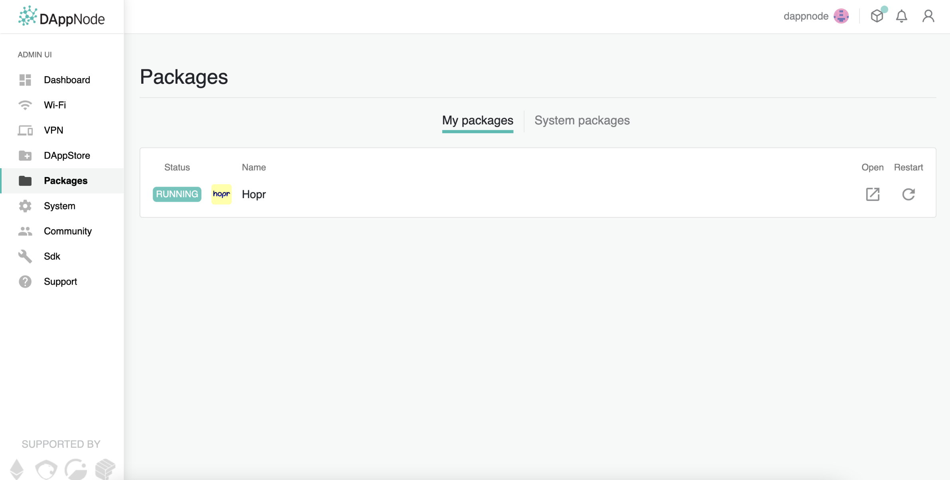950x480 pixels.
Task: Open Community page
Action: pos(68,231)
